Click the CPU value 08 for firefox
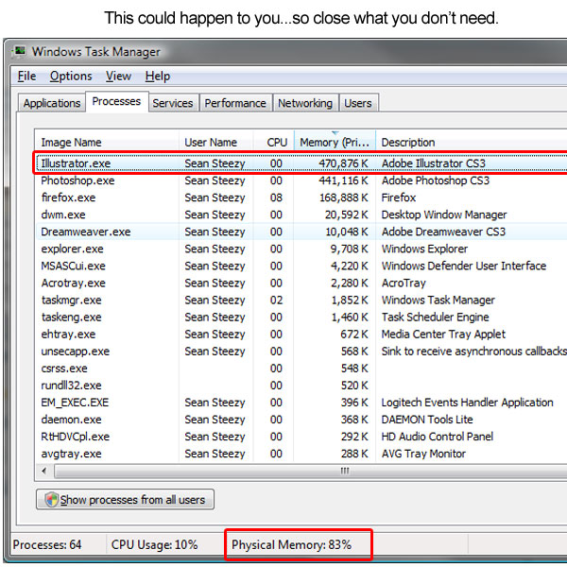This screenshot has height=567, width=567. click(x=276, y=198)
